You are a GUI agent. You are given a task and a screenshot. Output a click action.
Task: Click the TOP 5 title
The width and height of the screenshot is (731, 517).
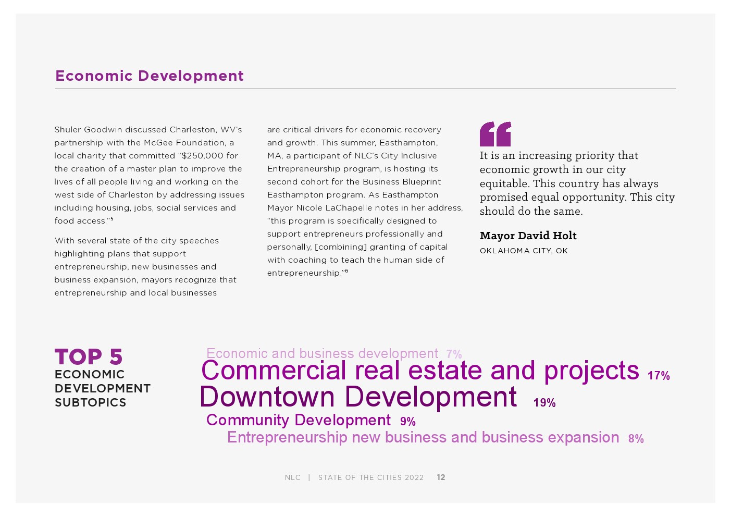89,357
